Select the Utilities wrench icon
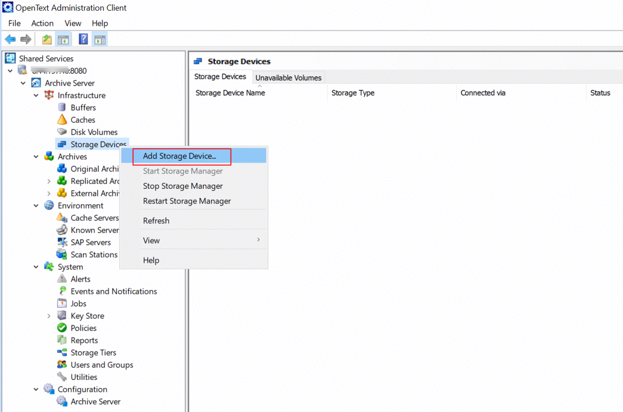The width and height of the screenshot is (623, 412). [x=62, y=377]
